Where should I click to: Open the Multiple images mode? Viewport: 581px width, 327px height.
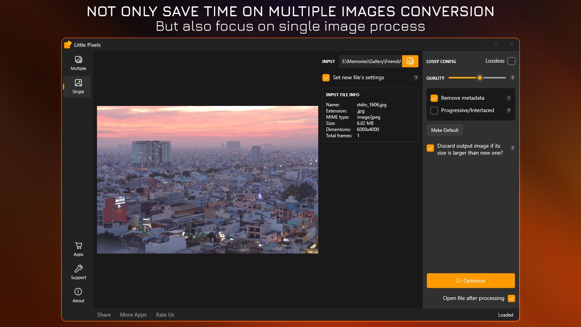click(x=78, y=63)
